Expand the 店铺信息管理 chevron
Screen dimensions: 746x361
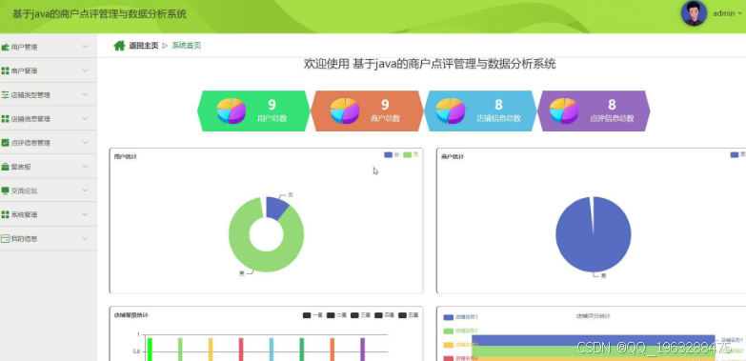coord(85,118)
